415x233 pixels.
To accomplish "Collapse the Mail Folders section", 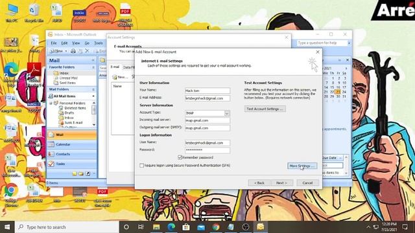I will point(93,89).
